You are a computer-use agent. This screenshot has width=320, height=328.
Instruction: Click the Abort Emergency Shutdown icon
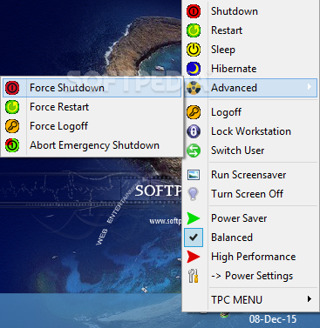point(12,145)
